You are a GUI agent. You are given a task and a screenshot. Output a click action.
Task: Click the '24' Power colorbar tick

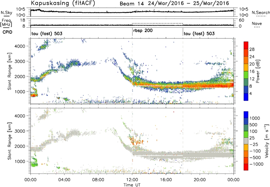tap(252, 57)
